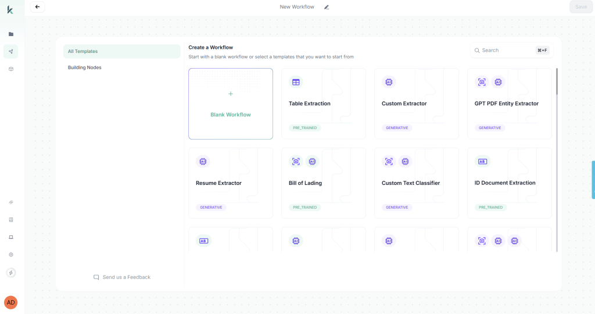Click the template Search field
This screenshot has height=314, width=595.
tap(506, 51)
